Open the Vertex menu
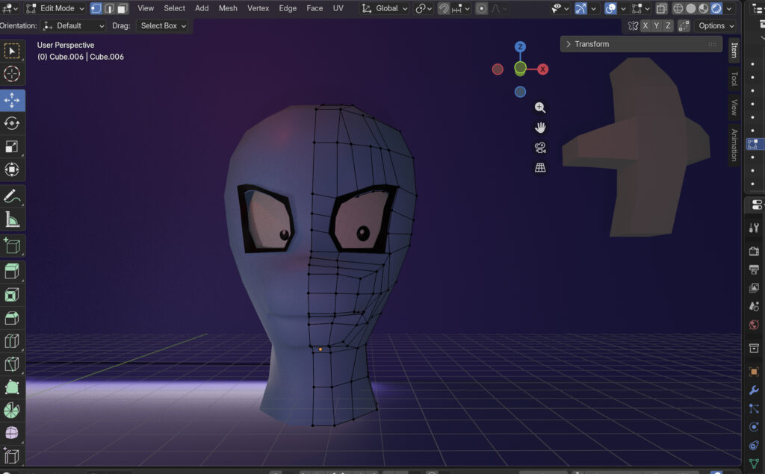Image resolution: width=765 pixels, height=474 pixels. tap(258, 8)
